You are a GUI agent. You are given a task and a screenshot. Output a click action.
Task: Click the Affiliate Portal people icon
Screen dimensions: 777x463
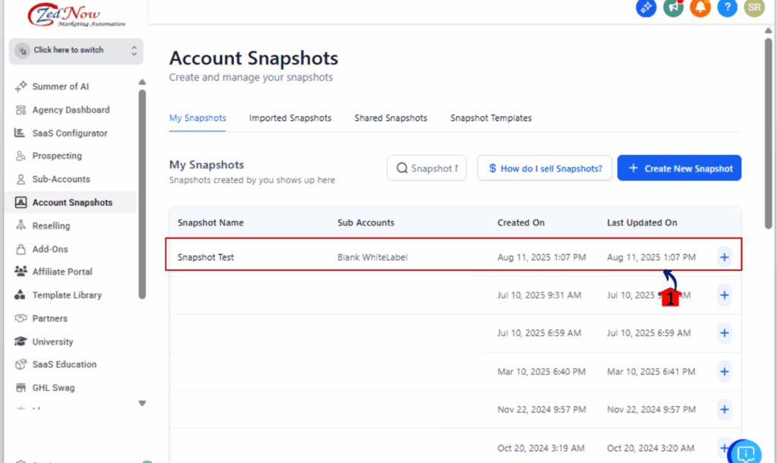[x=20, y=272]
